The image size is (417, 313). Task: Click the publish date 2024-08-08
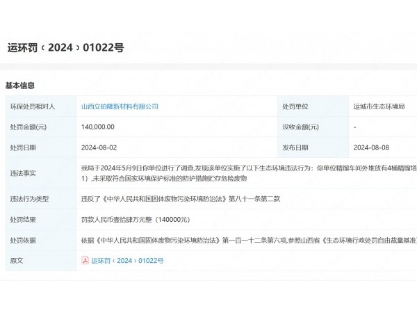(x=371, y=148)
